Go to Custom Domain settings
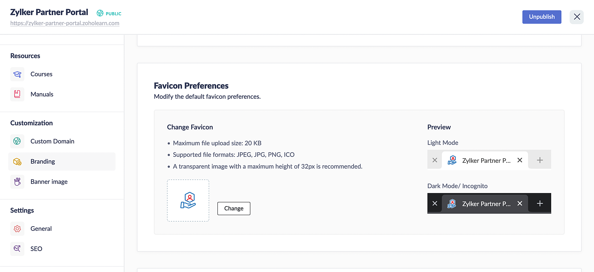594x272 pixels. point(62,141)
